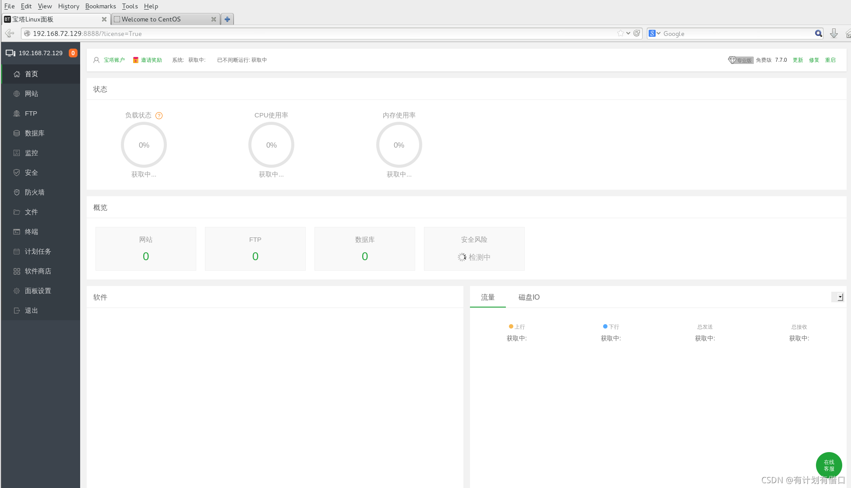Click the 修复 repair link
This screenshot has height=488, width=851.
[x=814, y=60]
